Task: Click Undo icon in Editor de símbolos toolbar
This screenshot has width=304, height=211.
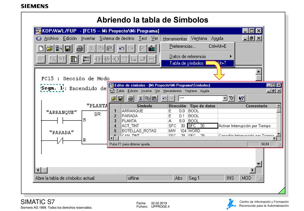Action: [x=164, y=99]
